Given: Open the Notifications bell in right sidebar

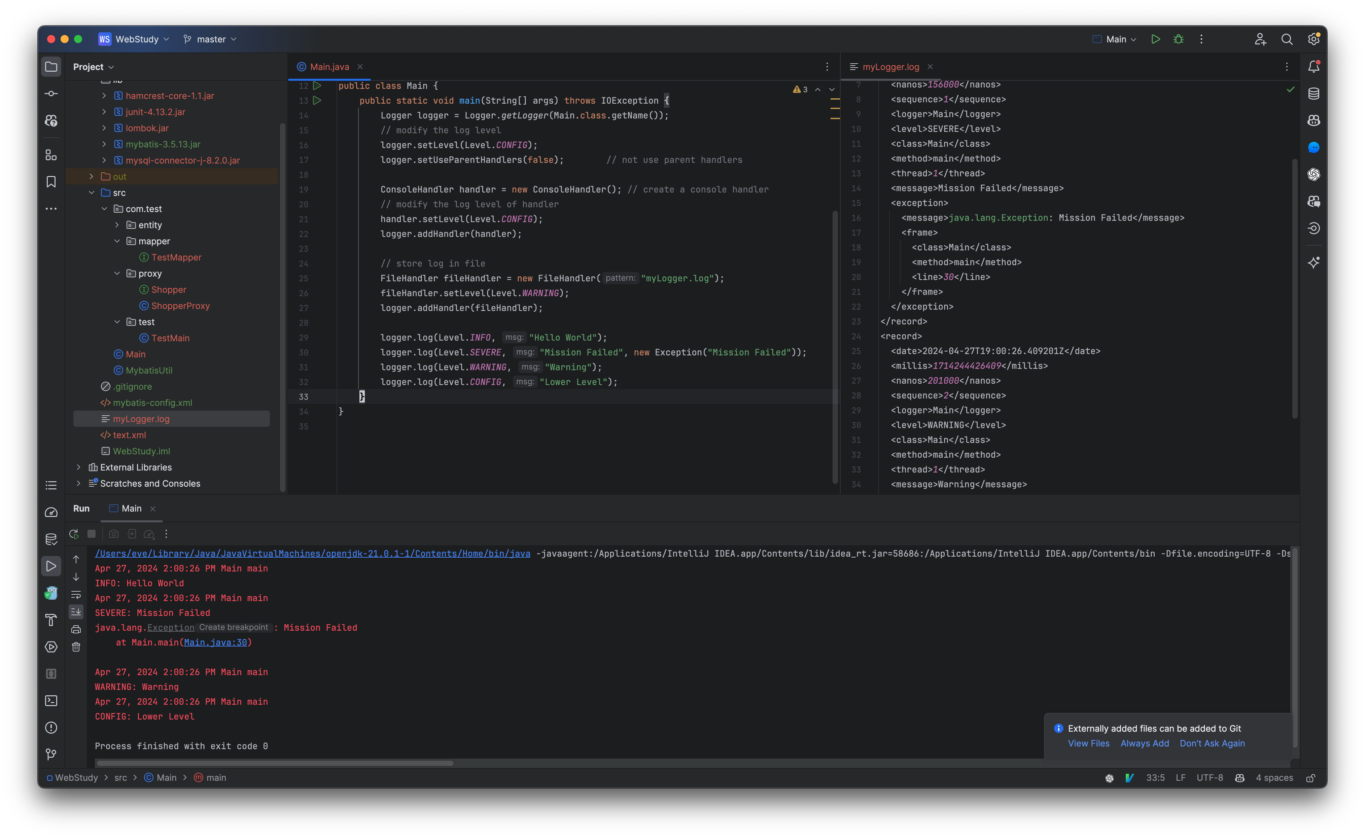Looking at the screenshot, I should tap(1314, 66).
